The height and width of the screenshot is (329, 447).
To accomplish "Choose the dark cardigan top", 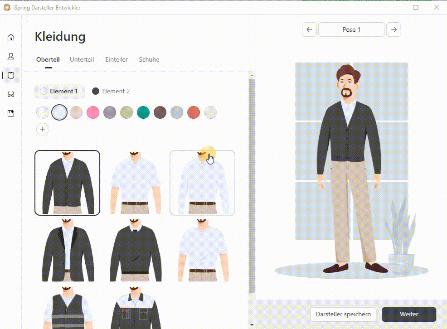I will pos(67,183).
